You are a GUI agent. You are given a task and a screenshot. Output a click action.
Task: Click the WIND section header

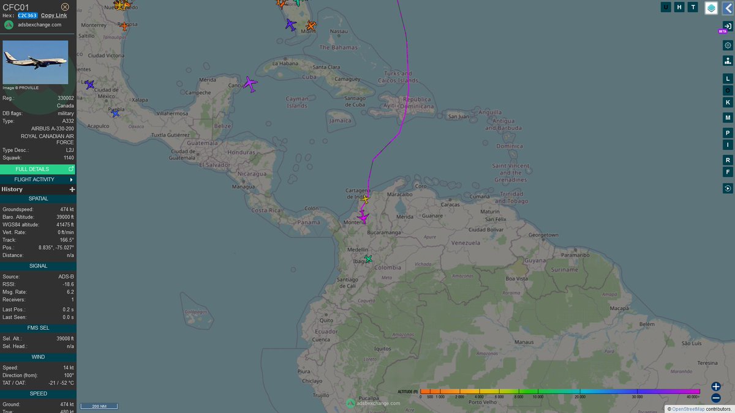38,357
